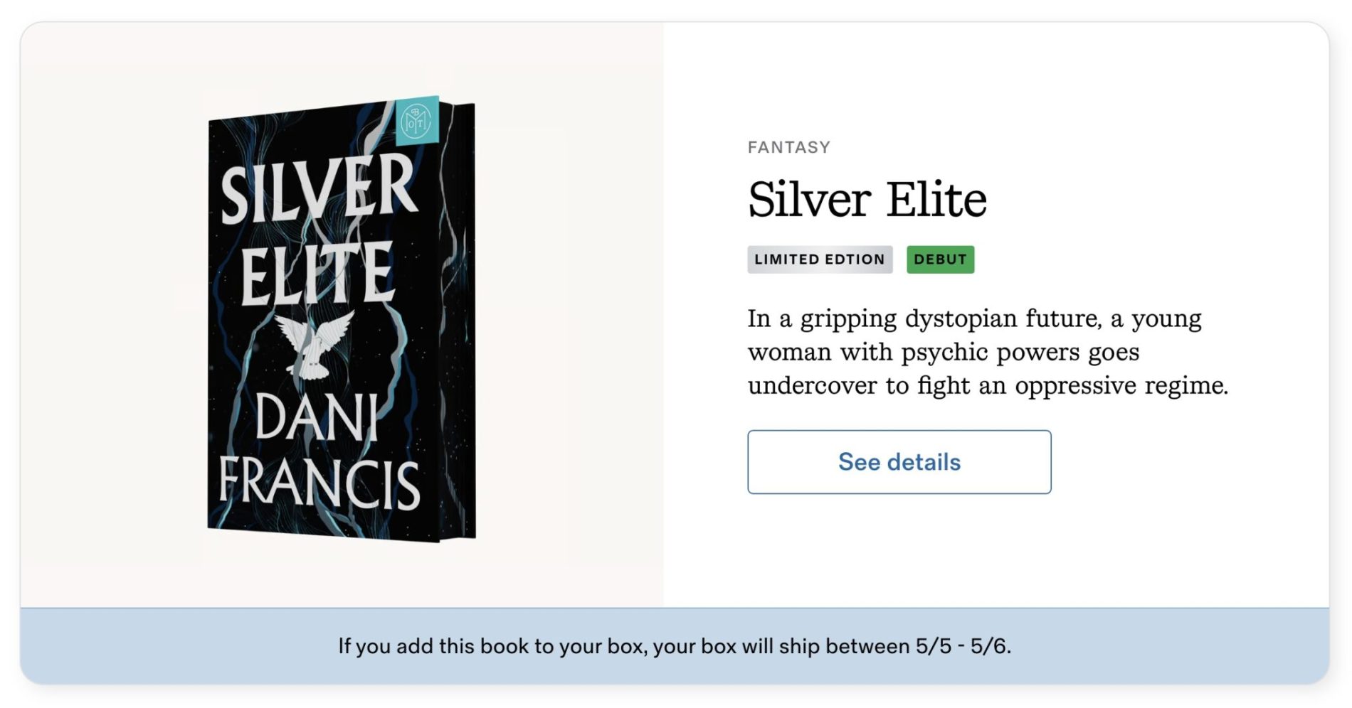1352x708 pixels.
Task: Click the "oppressive regime" description line
Action: tap(987, 386)
